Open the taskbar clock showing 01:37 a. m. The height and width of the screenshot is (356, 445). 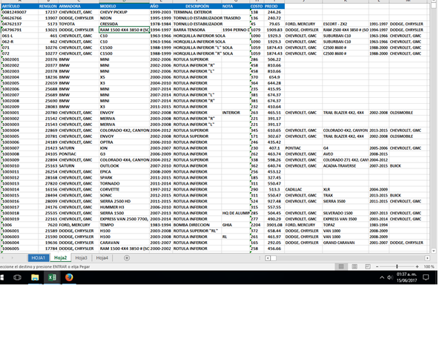point(406,277)
